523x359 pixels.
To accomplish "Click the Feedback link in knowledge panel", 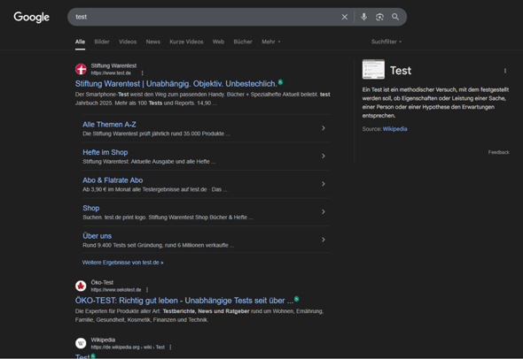I will click(499, 152).
